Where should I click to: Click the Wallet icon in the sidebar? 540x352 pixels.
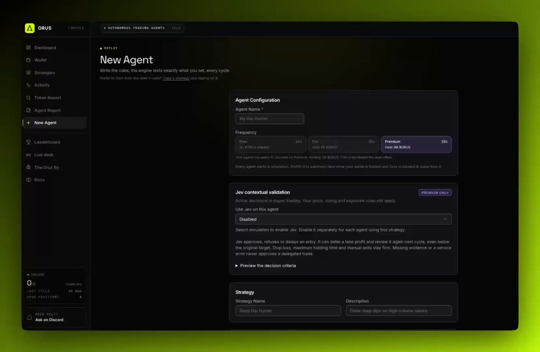coord(28,60)
